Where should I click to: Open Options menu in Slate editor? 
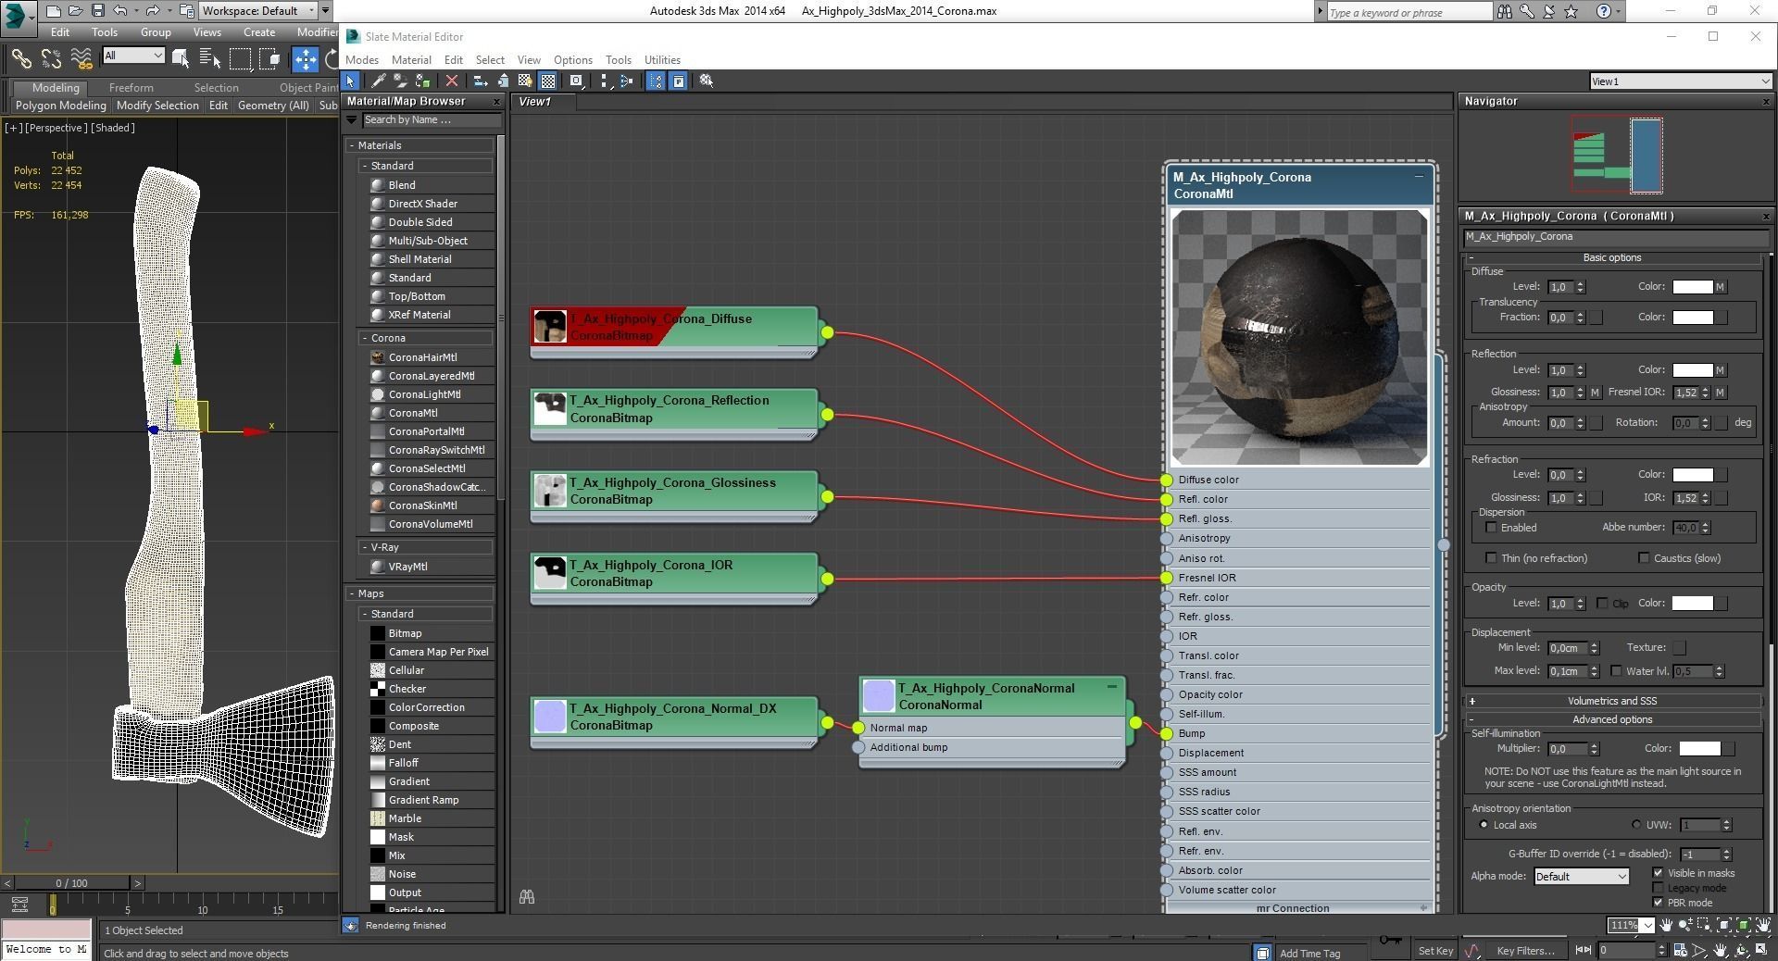[573, 60]
